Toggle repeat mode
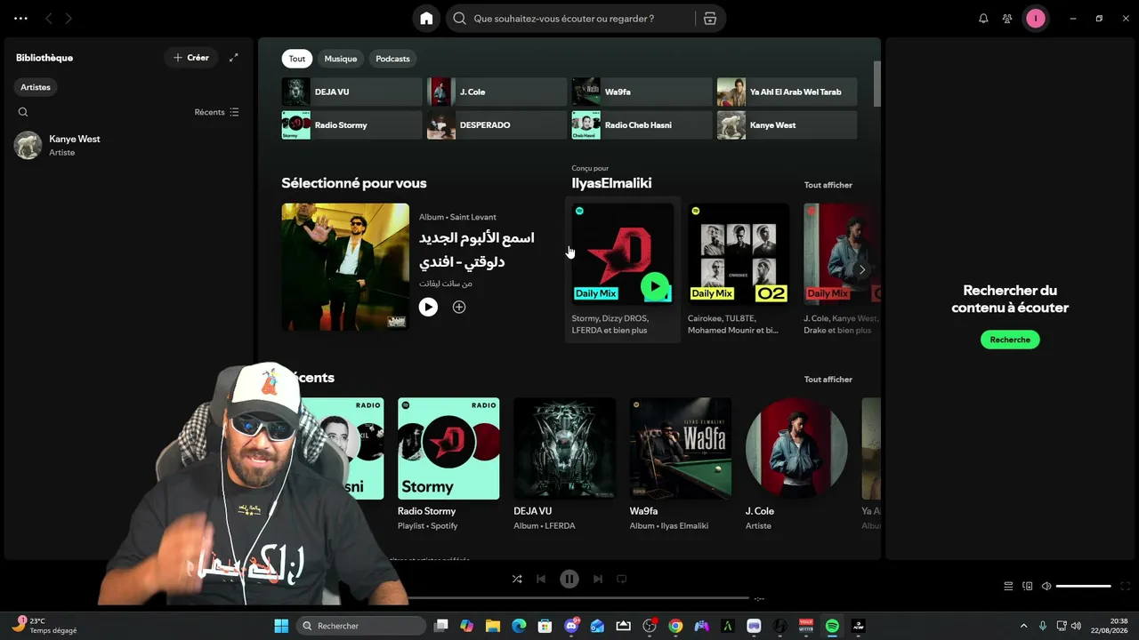 pos(622,579)
